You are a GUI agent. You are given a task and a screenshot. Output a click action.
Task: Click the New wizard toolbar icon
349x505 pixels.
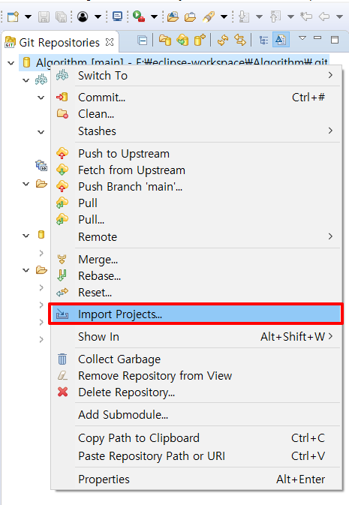pos(13,17)
